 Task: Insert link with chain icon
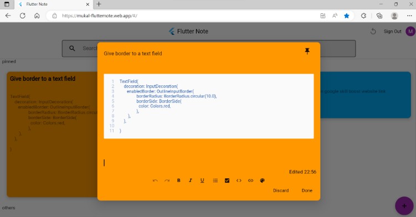click(250, 180)
